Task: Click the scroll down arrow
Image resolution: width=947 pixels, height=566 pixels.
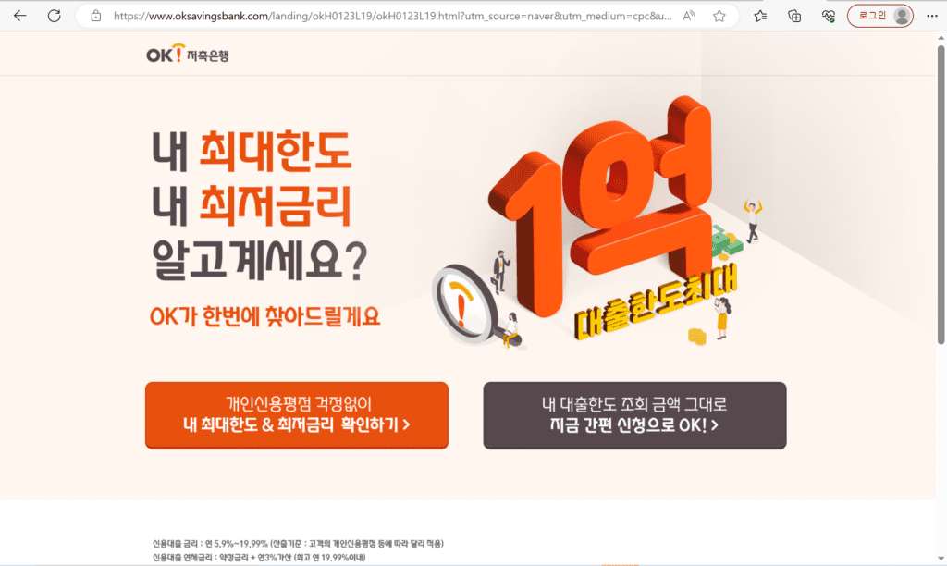Action: pyautogui.click(x=941, y=559)
